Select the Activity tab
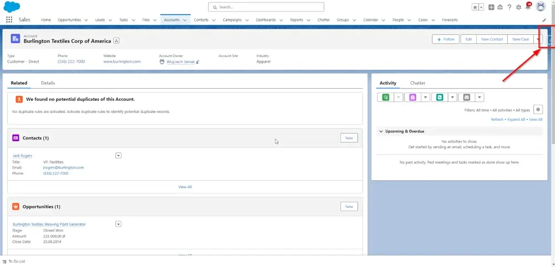This screenshot has width=555, height=267. tap(388, 83)
